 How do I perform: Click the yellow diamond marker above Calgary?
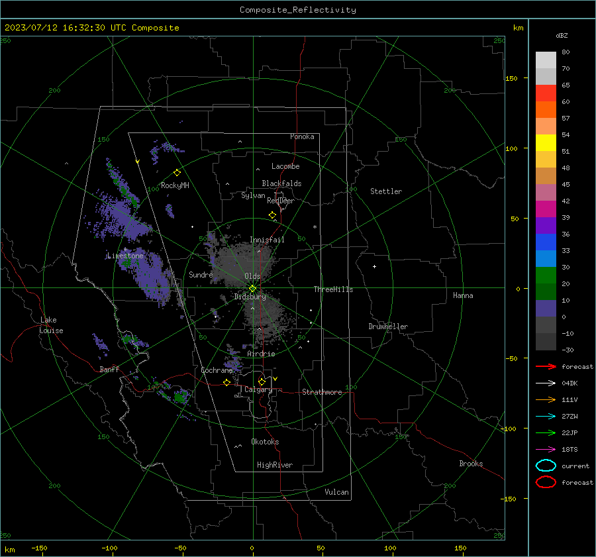[x=262, y=381]
